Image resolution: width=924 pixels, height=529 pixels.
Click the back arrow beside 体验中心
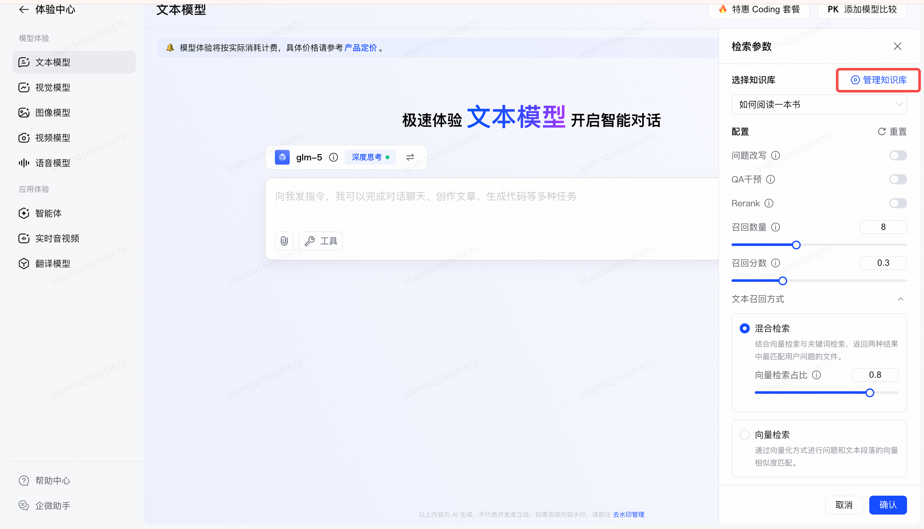click(x=24, y=9)
